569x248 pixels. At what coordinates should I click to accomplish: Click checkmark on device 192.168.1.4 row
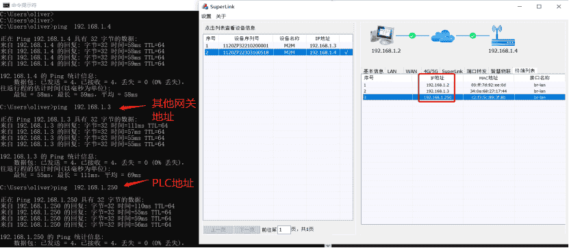tap(346, 53)
